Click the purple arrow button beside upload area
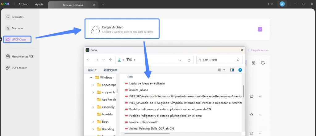This screenshot has height=136, width=316. click(260, 29)
